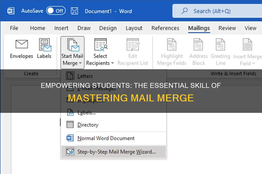
Task: Click the Labels... icon in dropdown menu
Action: click(70, 112)
